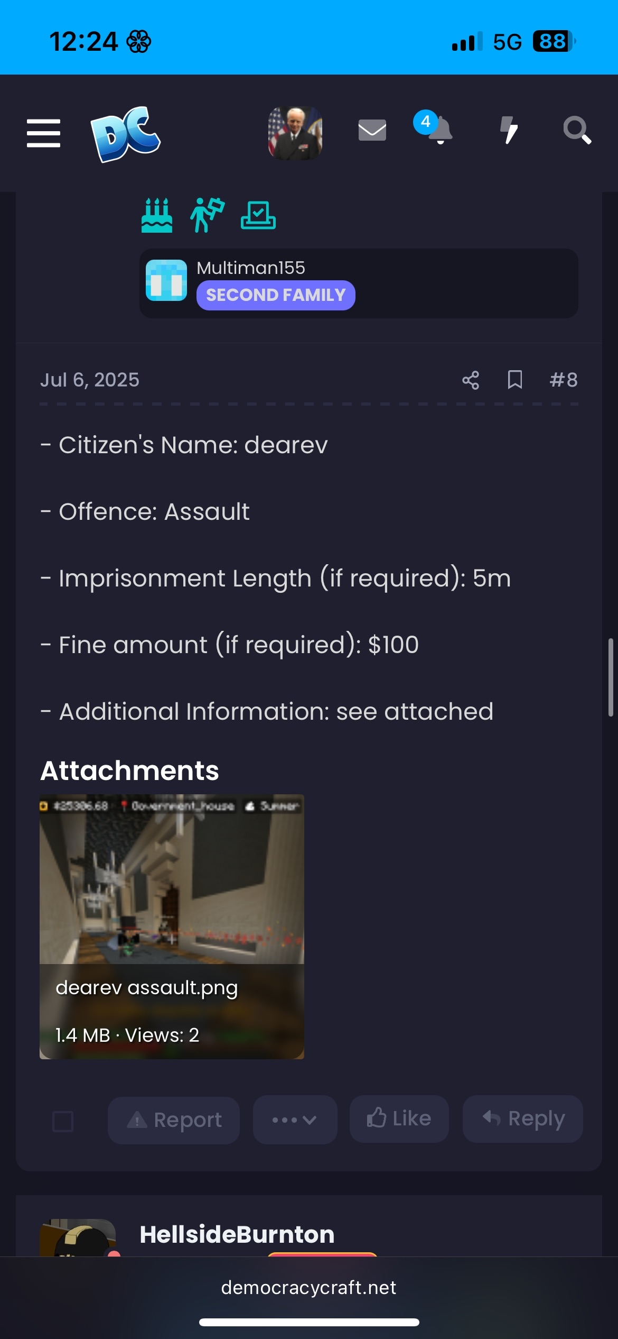Tap the democracycraft.net address bar
Screen dimensions: 618x1339
[308, 1288]
